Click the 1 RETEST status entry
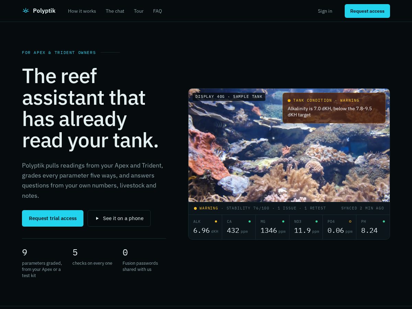Viewport: 412px width, 309px height. pyautogui.click(x=315, y=208)
